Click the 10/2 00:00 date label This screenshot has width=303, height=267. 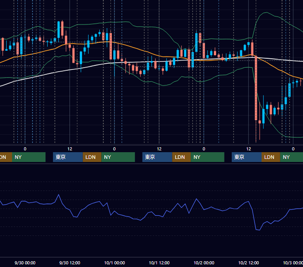point(204,263)
